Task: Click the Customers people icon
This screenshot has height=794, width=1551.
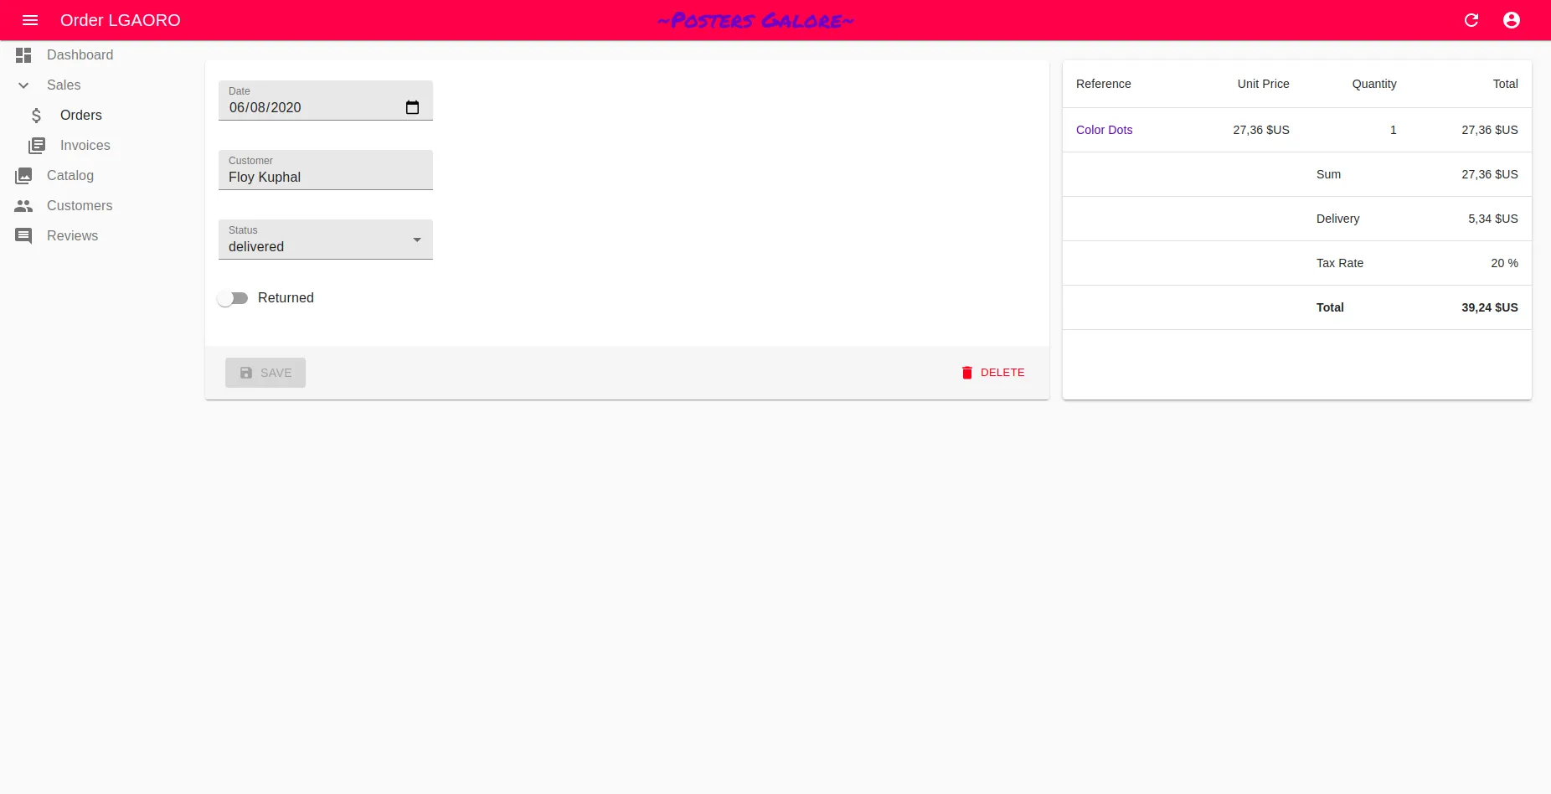Action: pos(23,206)
